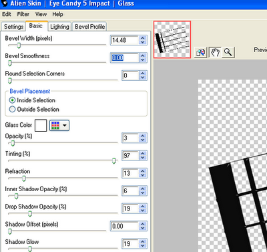Open the Edit menu
This screenshot has height=252, width=267.
point(7,14)
